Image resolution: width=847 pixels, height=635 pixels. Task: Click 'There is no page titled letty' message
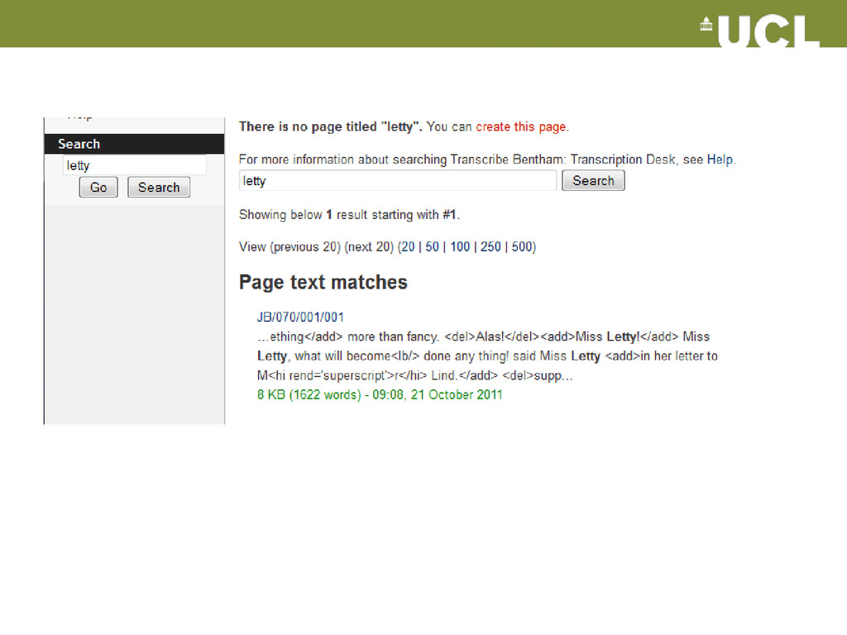click(x=331, y=127)
